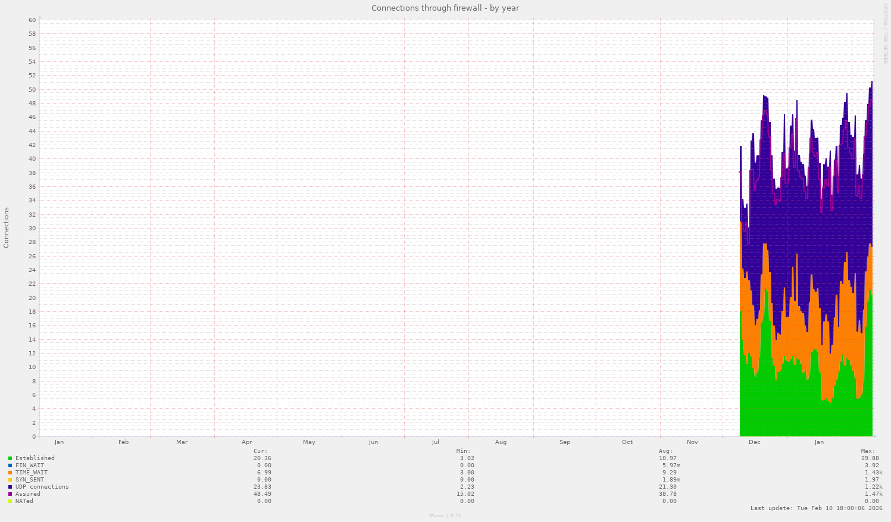891x522 pixels.
Task: Select the TIME_WAIT legend label
Action: pyautogui.click(x=32, y=473)
